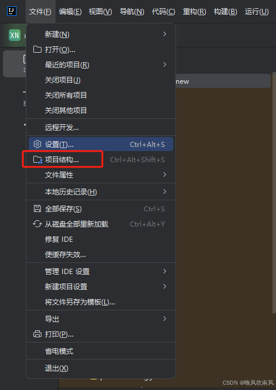Click the reload icon for 从磁盘全部重新加载
This screenshot has width=276, height=390.
pyautogui.click(x=37, y=224)
